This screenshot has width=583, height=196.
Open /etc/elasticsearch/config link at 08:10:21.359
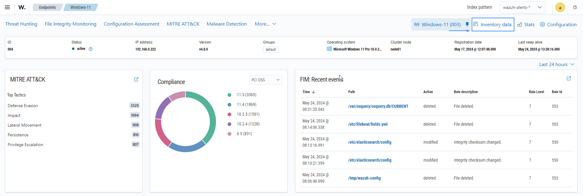tap(370, 160)
